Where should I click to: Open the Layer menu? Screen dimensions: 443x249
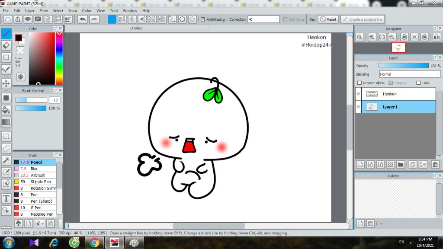coord(30,10)
